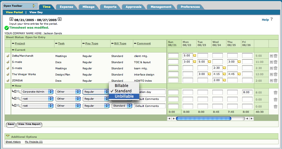Open the note icon beside Monday 5:00 entry

tap(194, 56)
